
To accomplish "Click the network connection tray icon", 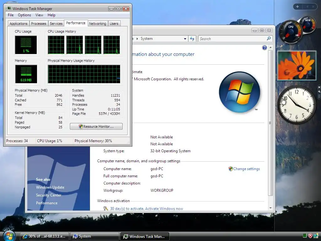I will tap(316, 236).
